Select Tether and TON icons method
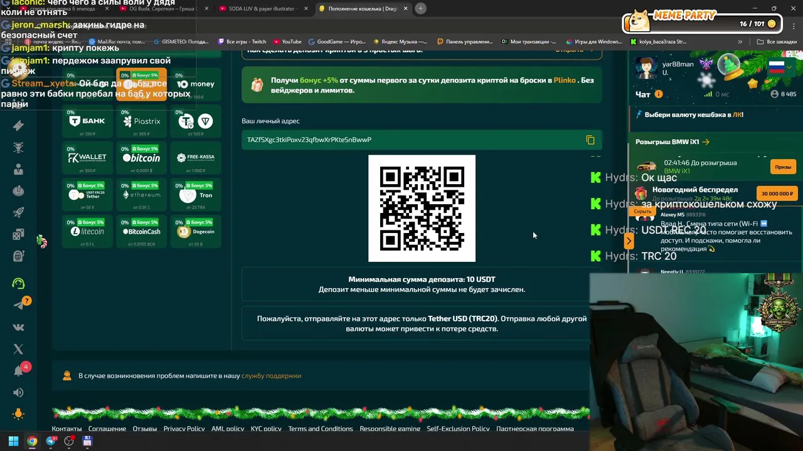This screenshot has height=451, width=803. 196,122
